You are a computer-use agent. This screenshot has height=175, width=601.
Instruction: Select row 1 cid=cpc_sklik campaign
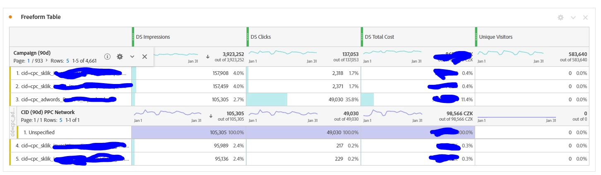click(70, 73)
